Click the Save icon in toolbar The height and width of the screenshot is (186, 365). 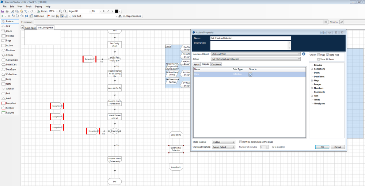pyautogui.click(x=3, y=11)
